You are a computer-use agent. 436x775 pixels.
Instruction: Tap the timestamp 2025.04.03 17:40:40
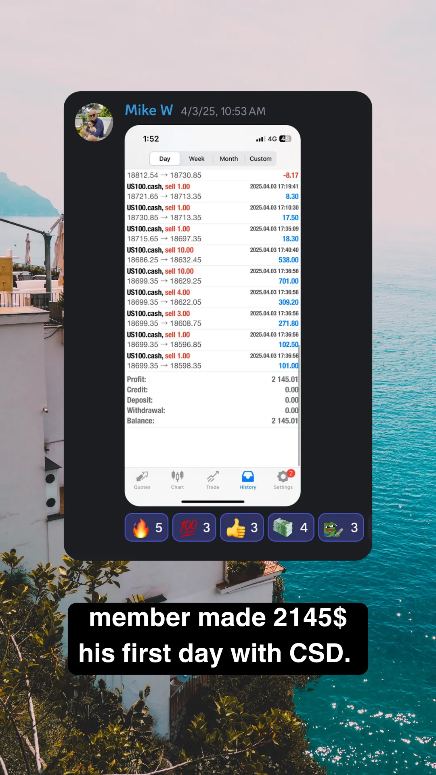(x=274, y=250)
